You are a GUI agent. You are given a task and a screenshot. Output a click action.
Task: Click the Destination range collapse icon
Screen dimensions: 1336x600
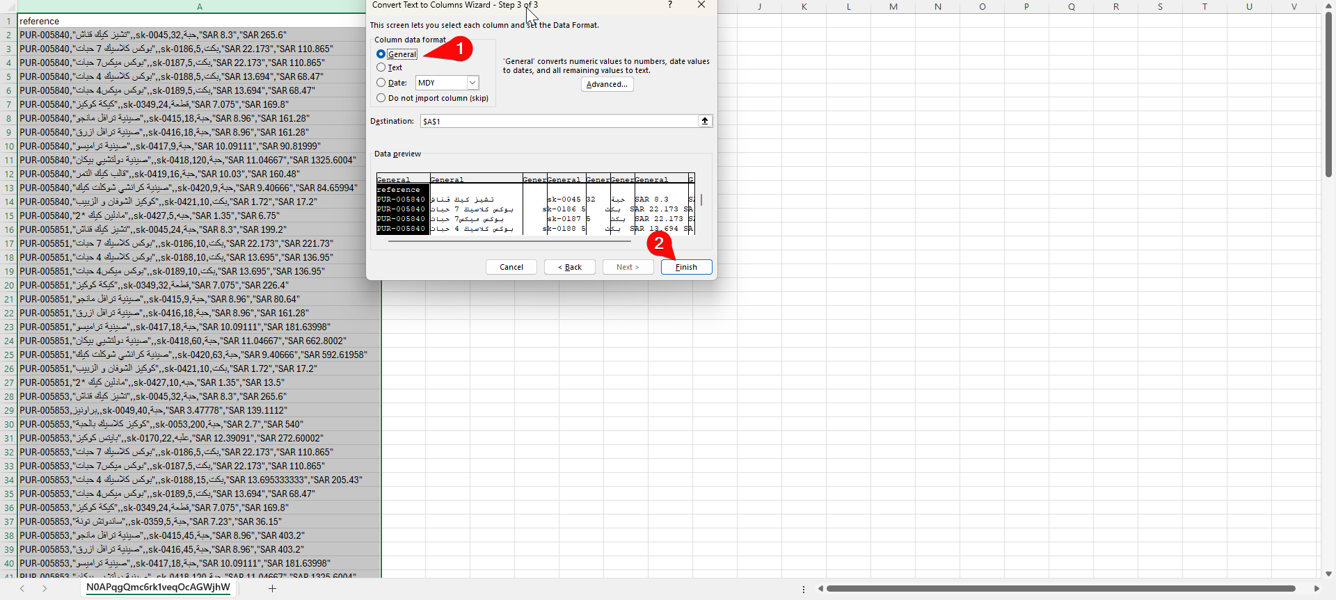[705, 121]
